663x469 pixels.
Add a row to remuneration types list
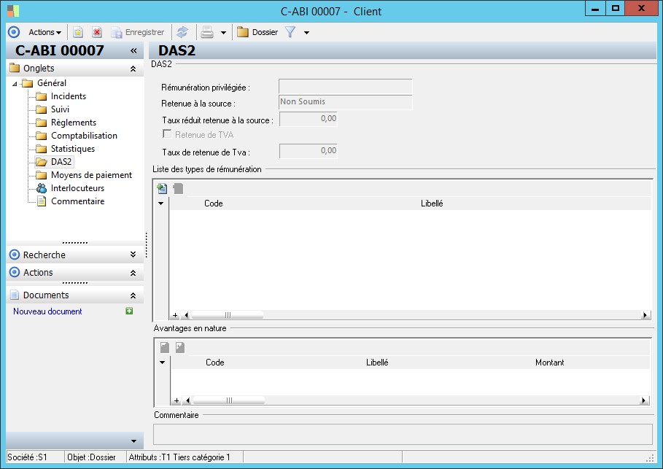click(x=162, y=188)
